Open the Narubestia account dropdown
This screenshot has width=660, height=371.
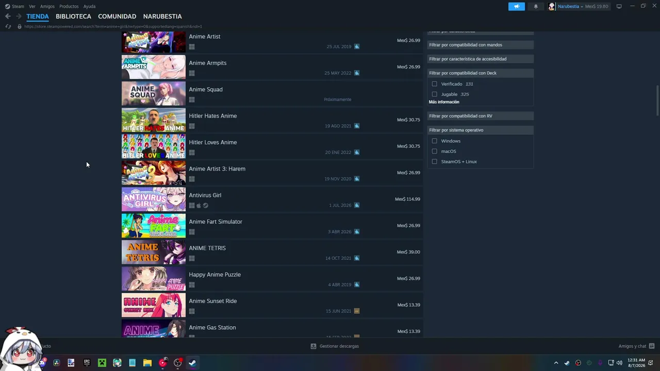[x=570, y=6]
